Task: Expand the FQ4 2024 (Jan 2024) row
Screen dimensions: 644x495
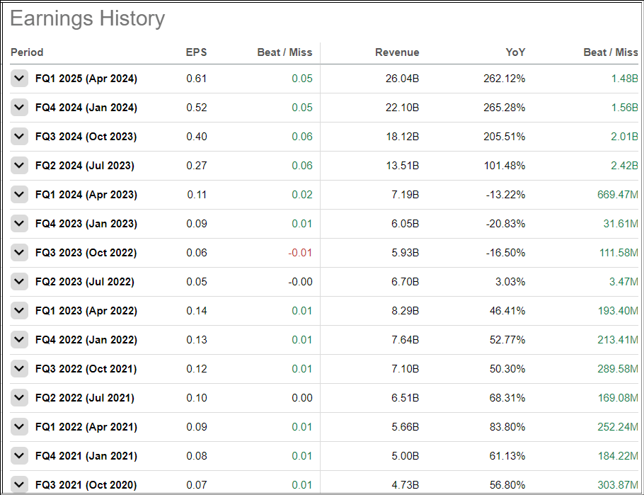Action: click(19, 108)
